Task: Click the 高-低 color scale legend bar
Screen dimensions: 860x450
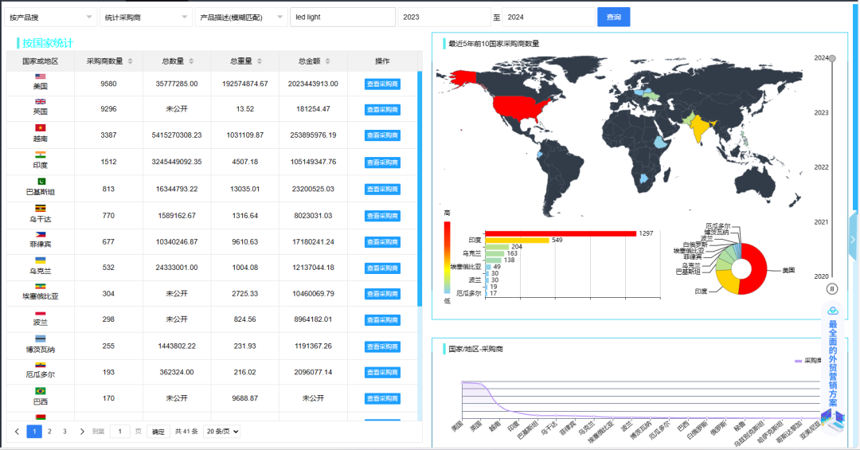Action: tap(447, 257)
